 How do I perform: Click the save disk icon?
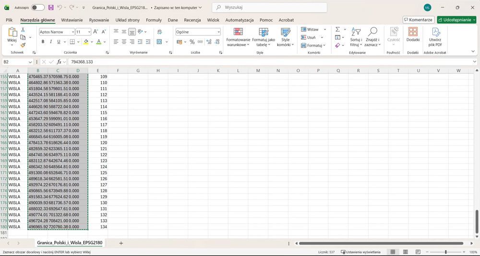tap(51, 8)
